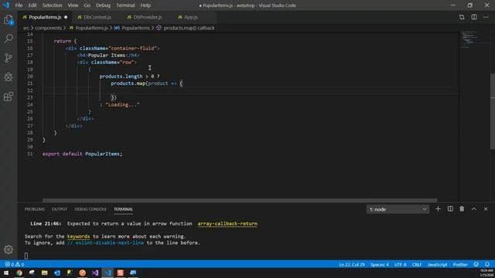Click the Prettier status bar item

pos(460,264)
